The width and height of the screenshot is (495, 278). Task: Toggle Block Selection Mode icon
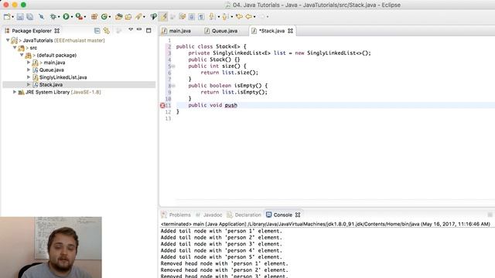[191, 16]
